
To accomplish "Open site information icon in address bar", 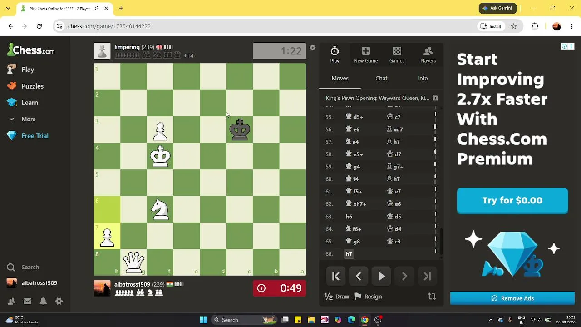I will point(59,26).
